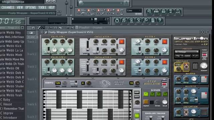Screen dimensions: 214x120
Task: Select Scene 4 button
Action: pos(165,94)
